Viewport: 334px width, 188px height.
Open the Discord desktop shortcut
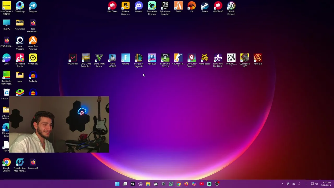[x=139, y=7]
